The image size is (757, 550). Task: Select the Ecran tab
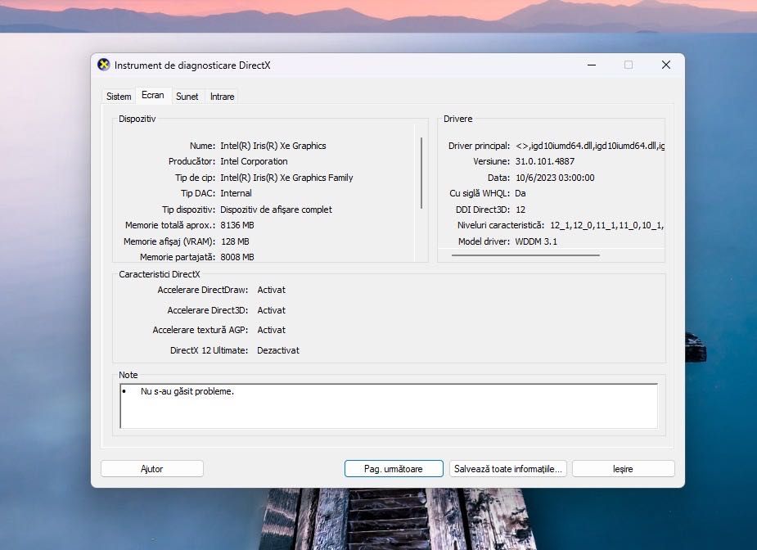[153, 95]
